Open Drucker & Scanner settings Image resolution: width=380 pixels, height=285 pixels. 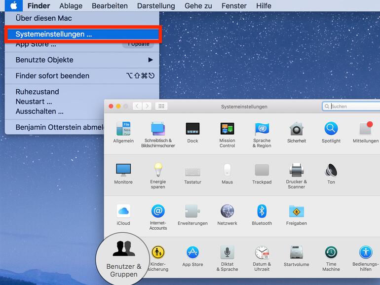coord(297,176)
